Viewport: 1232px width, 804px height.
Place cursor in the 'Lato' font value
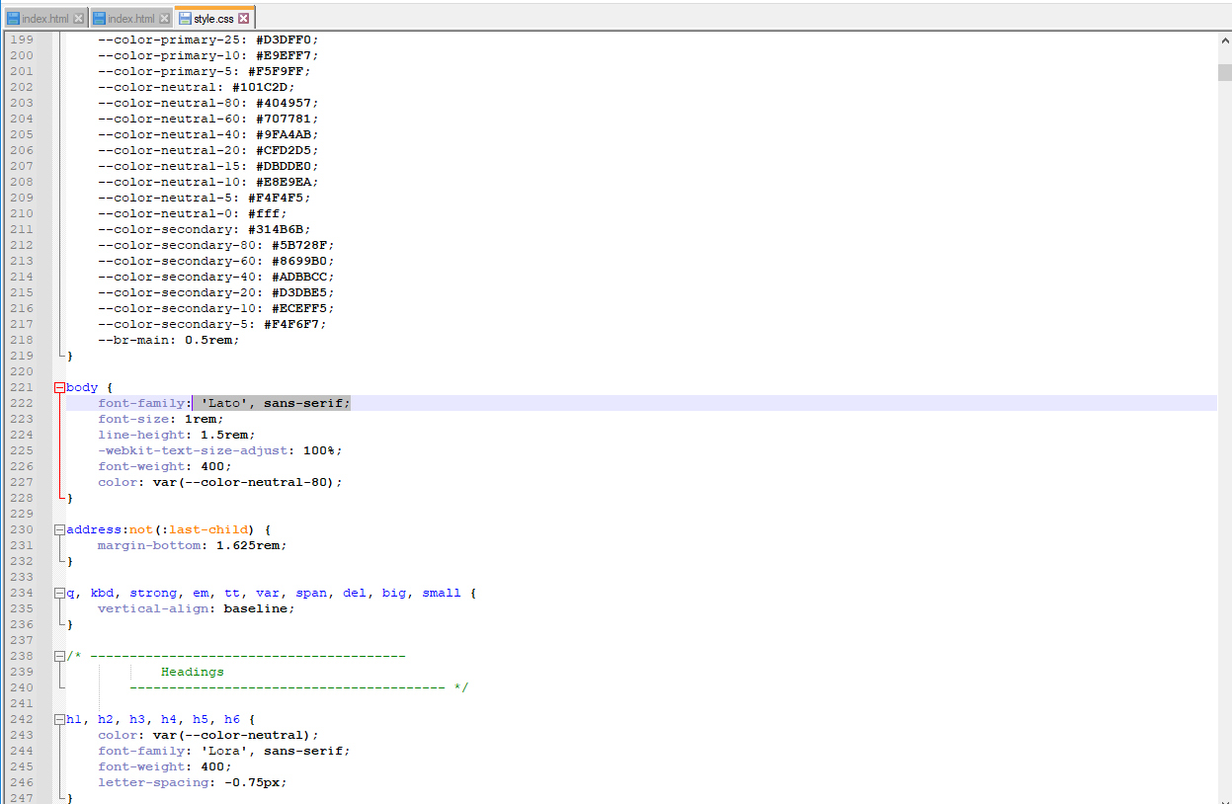[x=222, y=403]
